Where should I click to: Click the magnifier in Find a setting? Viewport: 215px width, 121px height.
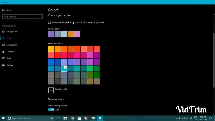[x=40, y=17]
